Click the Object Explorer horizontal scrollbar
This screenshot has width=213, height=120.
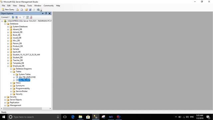click(22, 108)
